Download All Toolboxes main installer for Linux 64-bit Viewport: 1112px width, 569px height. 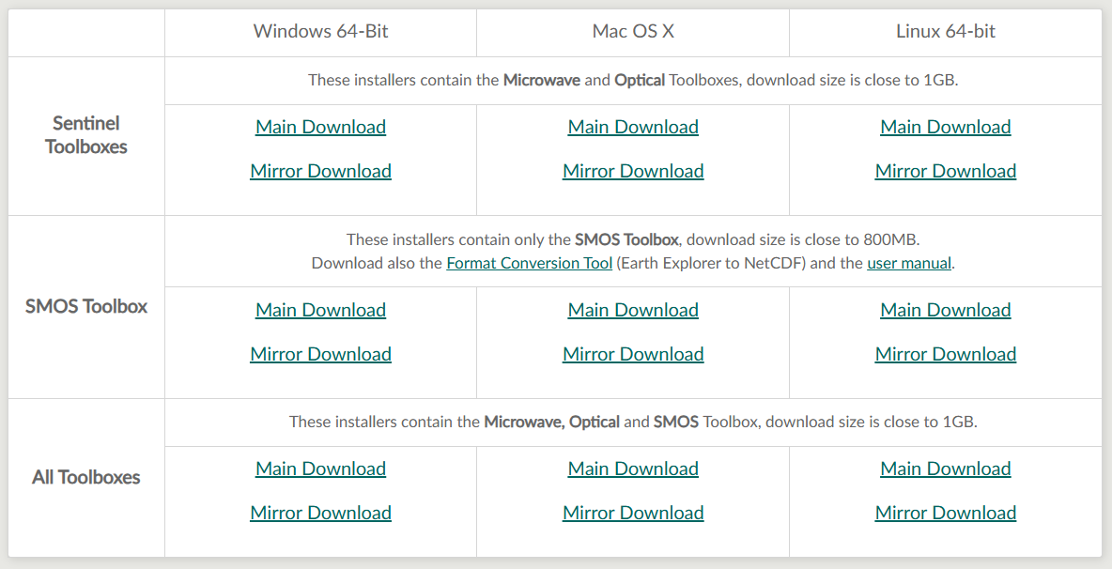coord(946,469)
